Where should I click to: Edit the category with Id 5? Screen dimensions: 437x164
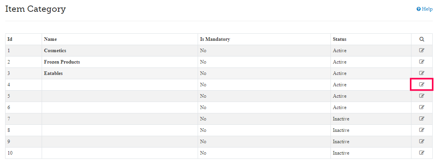point(422,96)
